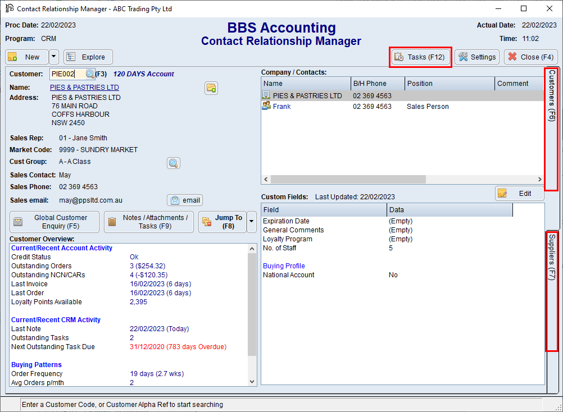This screenshot has height=412, width=563.
Task: Click the folder icon beside customer name
Action: [211, 88]
